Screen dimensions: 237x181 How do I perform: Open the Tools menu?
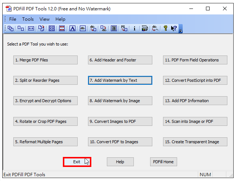click(28, 19)
